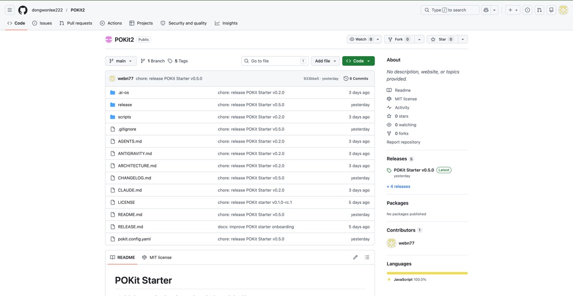This screenshot has height=296, width=573.
Task: Open the green Code dropdown button
Action: pos(358,61)
